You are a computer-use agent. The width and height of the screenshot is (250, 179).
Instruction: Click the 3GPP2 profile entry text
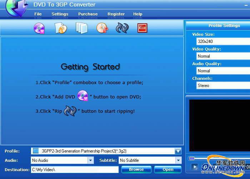click(x=84, y=151)
